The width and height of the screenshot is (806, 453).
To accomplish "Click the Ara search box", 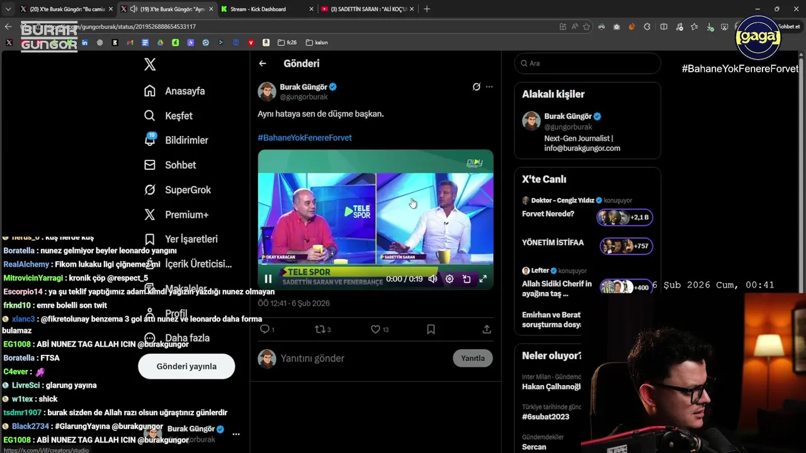I will pyautogui.click(x=587, y=64).
